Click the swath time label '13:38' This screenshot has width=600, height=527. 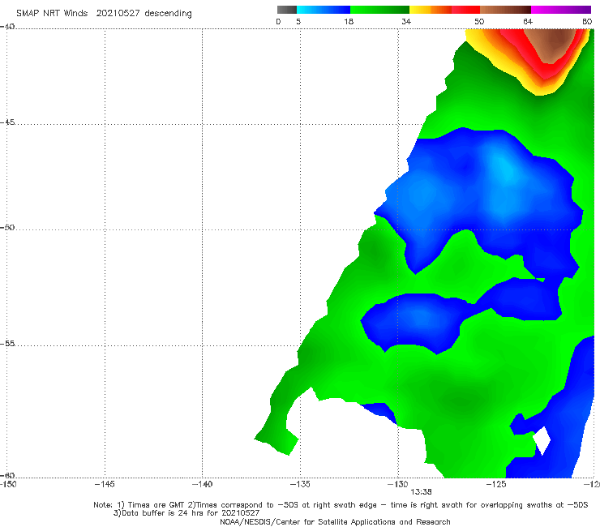click(421, 492)
